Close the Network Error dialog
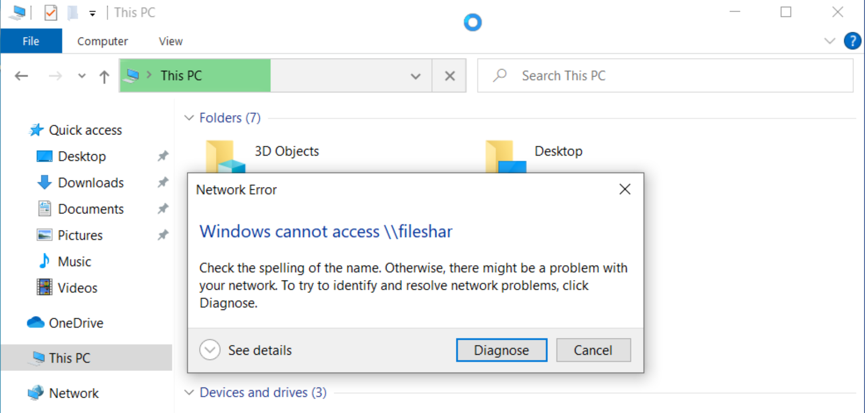Screen dimensions: 865x413 [x=625, y=189]
